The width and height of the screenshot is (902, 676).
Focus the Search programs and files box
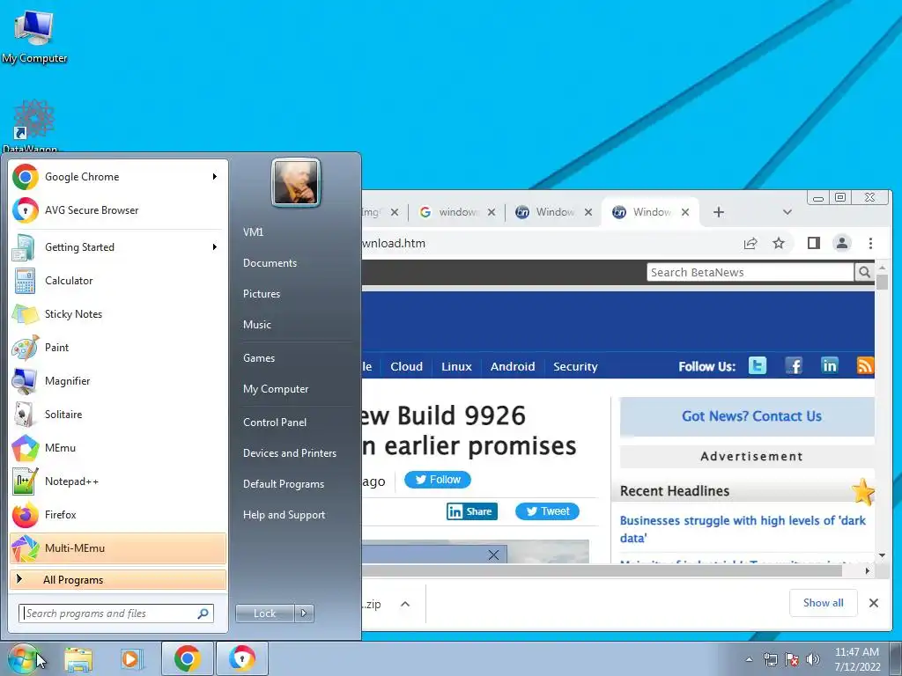coord(115,614)
